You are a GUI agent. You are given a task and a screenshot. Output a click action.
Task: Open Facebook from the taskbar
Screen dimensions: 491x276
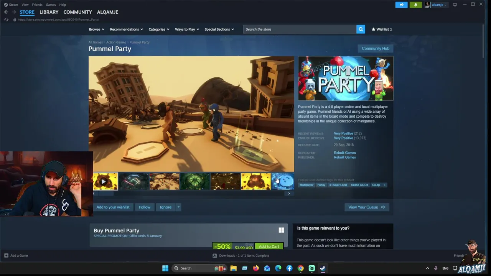point(289,268)
